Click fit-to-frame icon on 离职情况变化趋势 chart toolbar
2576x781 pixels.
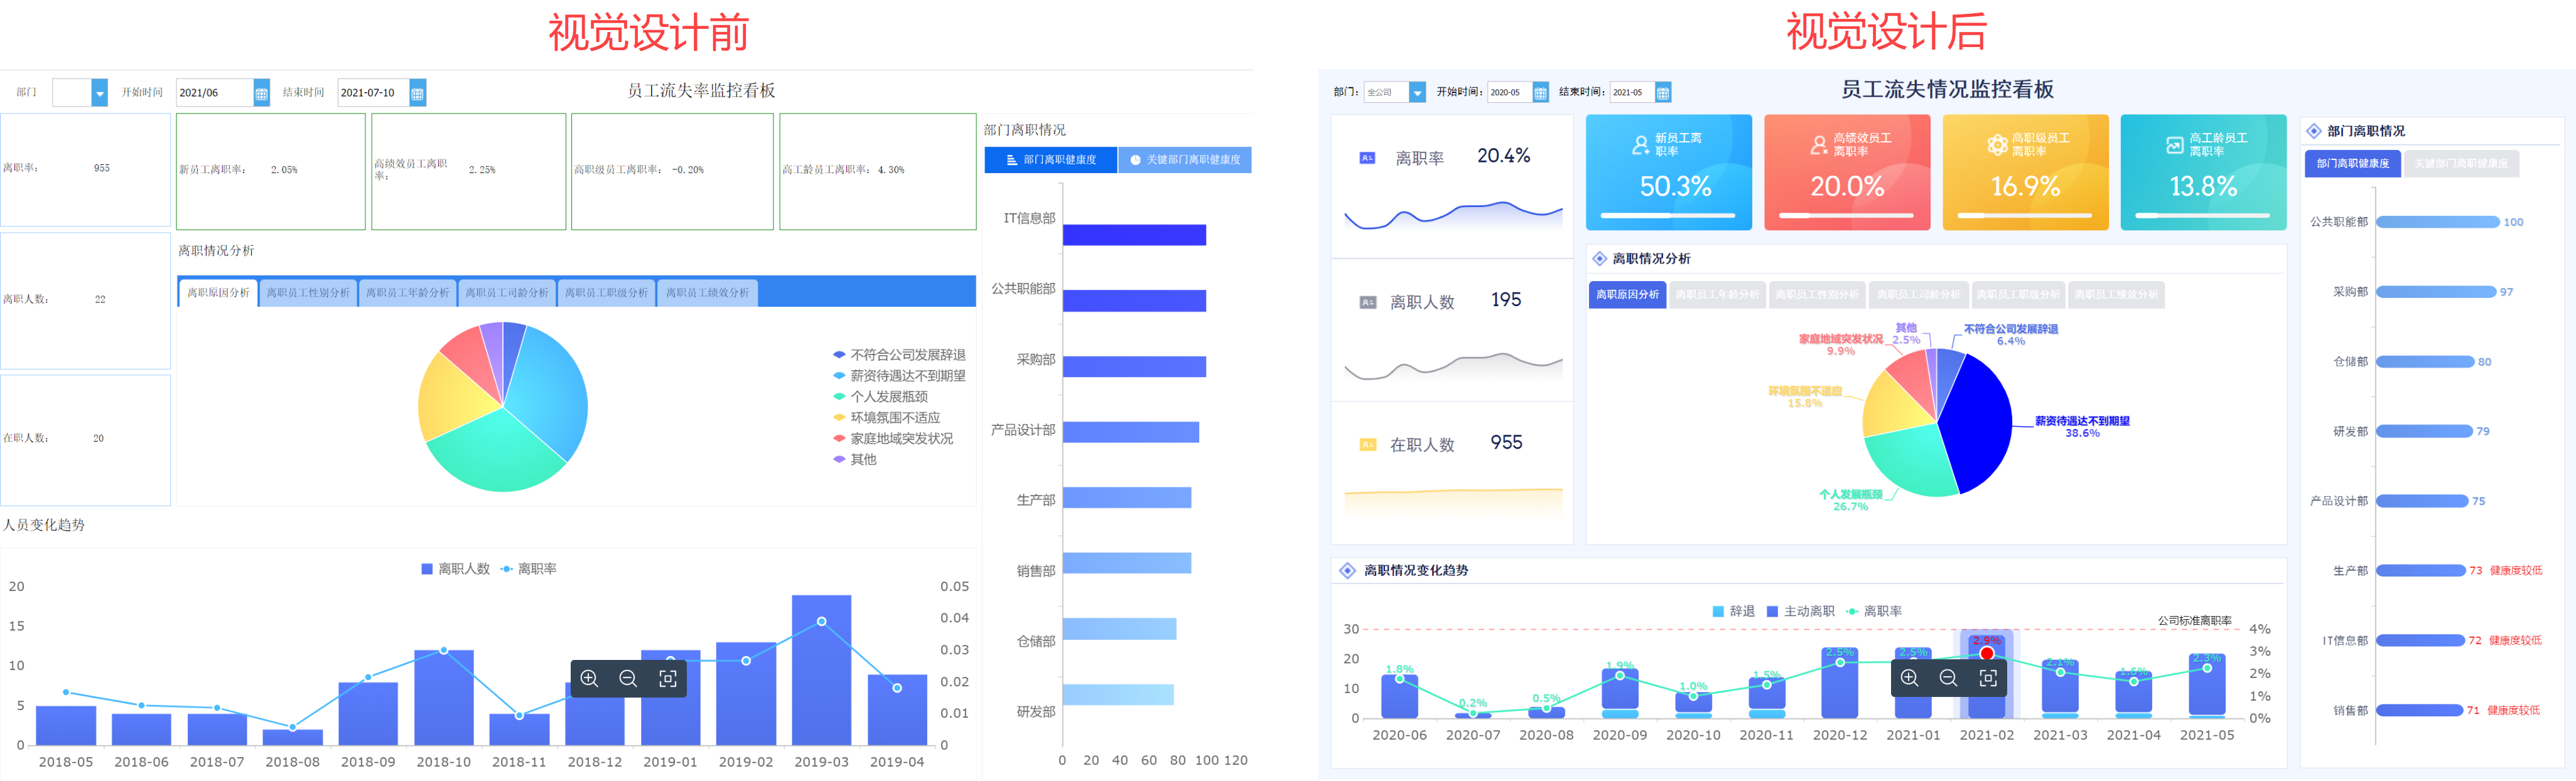[1988, 678]
